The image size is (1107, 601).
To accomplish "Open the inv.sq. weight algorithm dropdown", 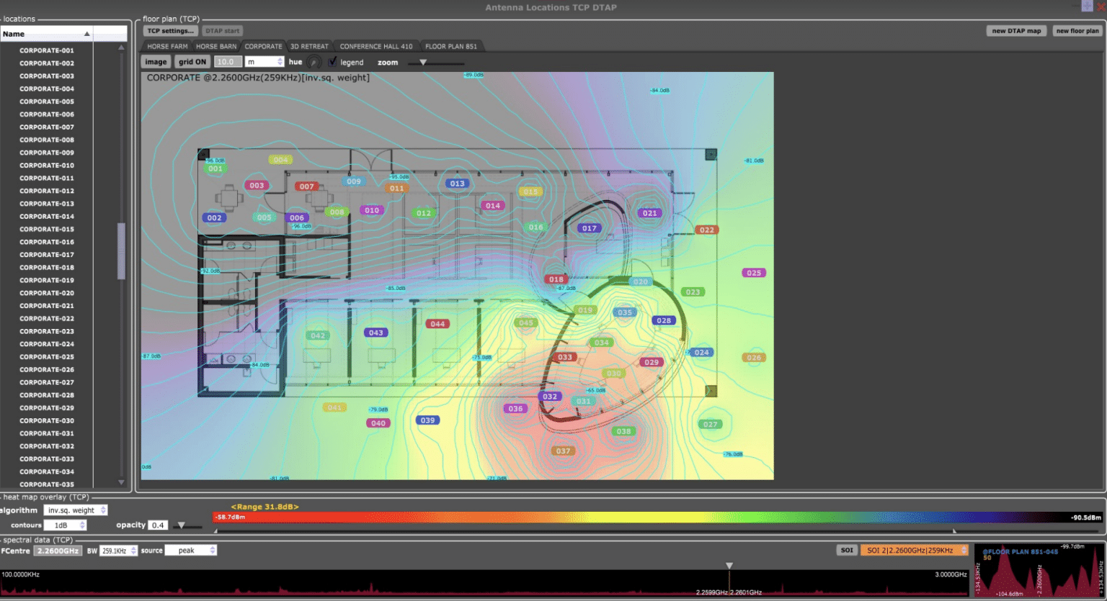I will pyautogui.click(x=76, y=510).
